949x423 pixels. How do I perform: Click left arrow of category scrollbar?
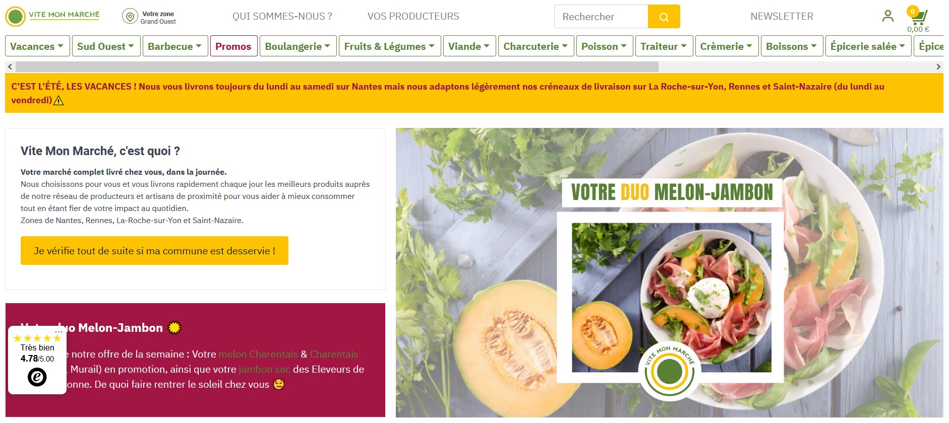tap(10, 66)
